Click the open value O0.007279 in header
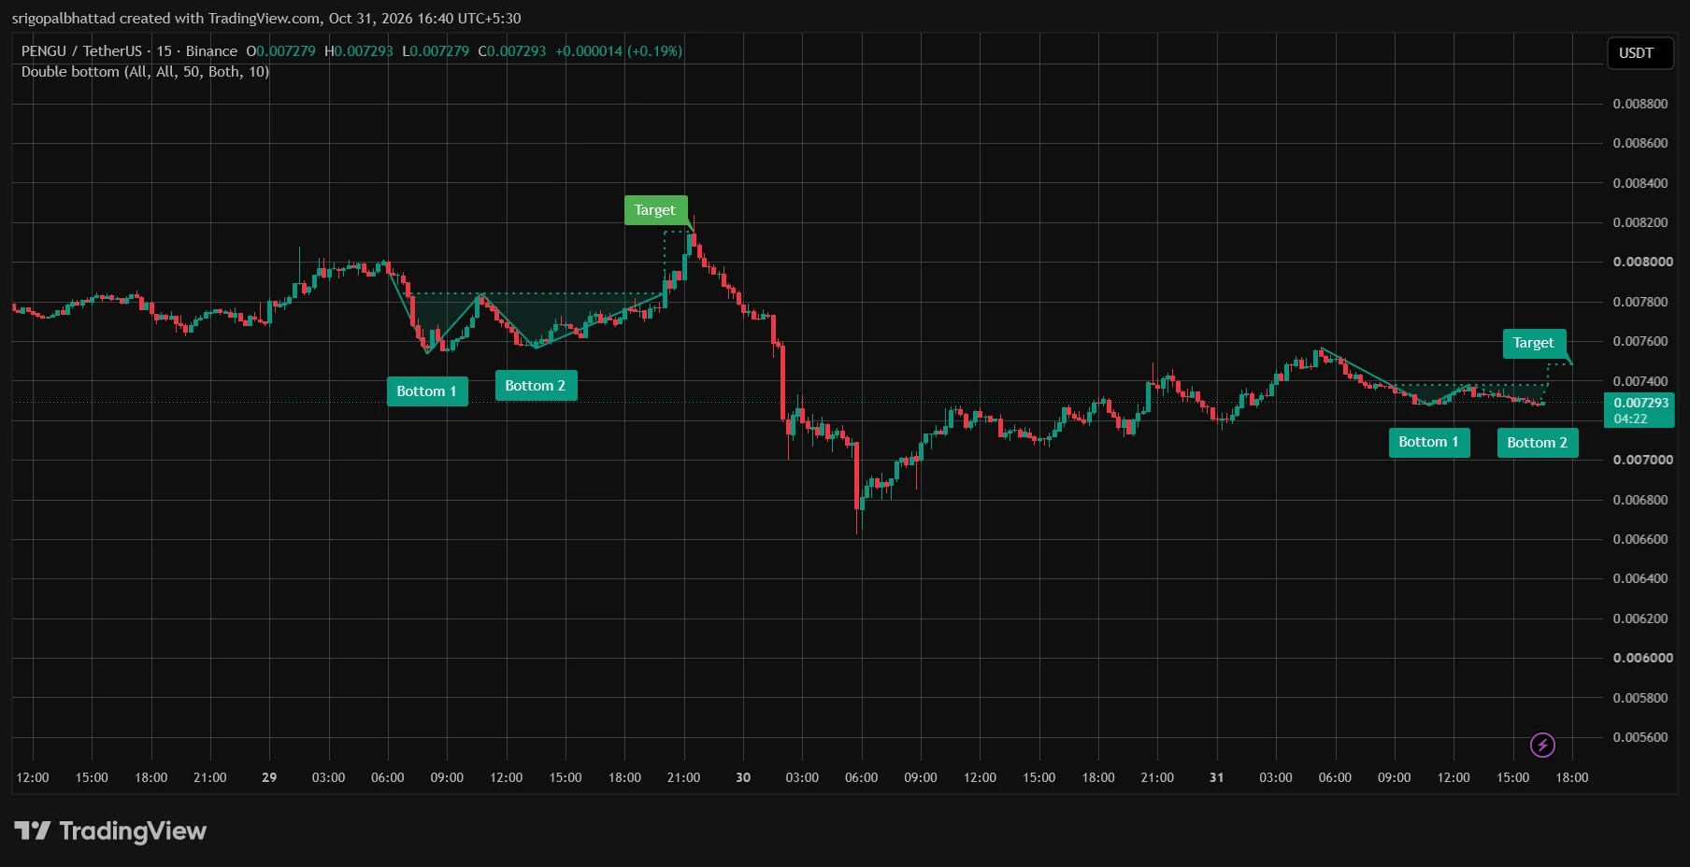Image resolution: width=1690 pixels, height=867 pixels. (280, 51)
